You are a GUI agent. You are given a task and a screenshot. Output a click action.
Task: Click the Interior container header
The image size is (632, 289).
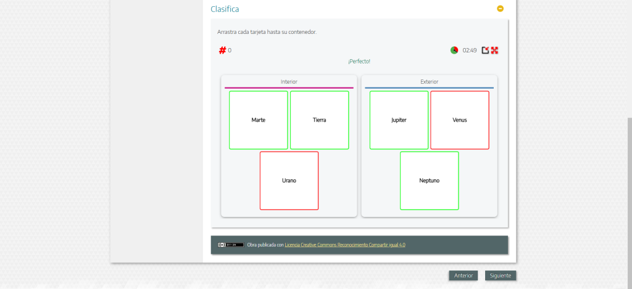[289, 82]
